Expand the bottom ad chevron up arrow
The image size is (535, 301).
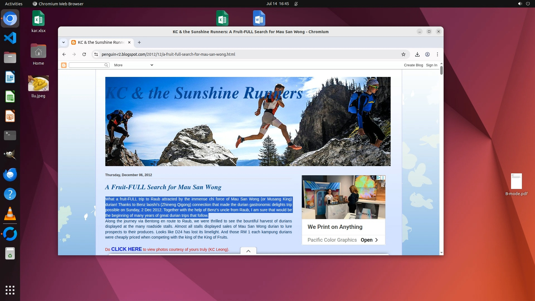click(x=248, y=251)
